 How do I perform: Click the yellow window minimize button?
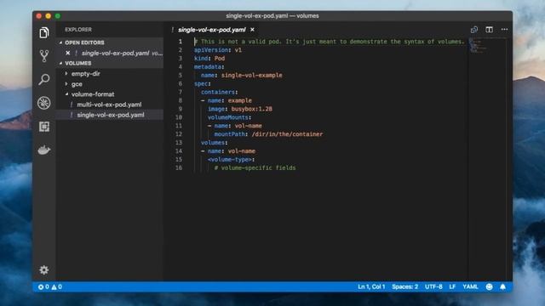coord(49,16)
